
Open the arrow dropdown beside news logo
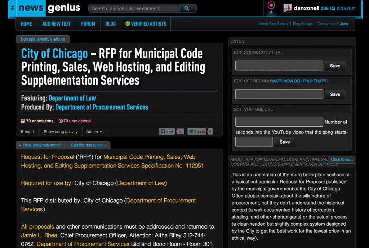tap(12, 8)
